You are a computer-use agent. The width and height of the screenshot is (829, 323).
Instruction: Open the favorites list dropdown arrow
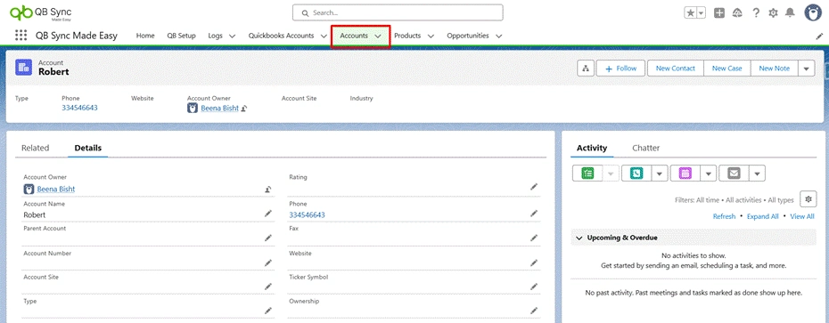701,13
